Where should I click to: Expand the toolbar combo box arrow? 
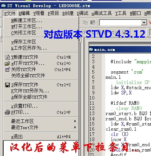pos(144,23)
